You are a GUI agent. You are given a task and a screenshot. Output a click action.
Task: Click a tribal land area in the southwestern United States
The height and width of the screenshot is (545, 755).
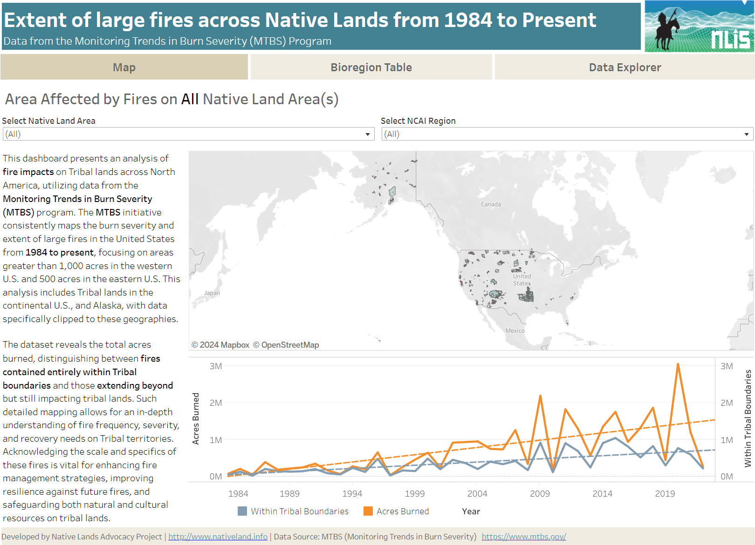pos(494,294)
